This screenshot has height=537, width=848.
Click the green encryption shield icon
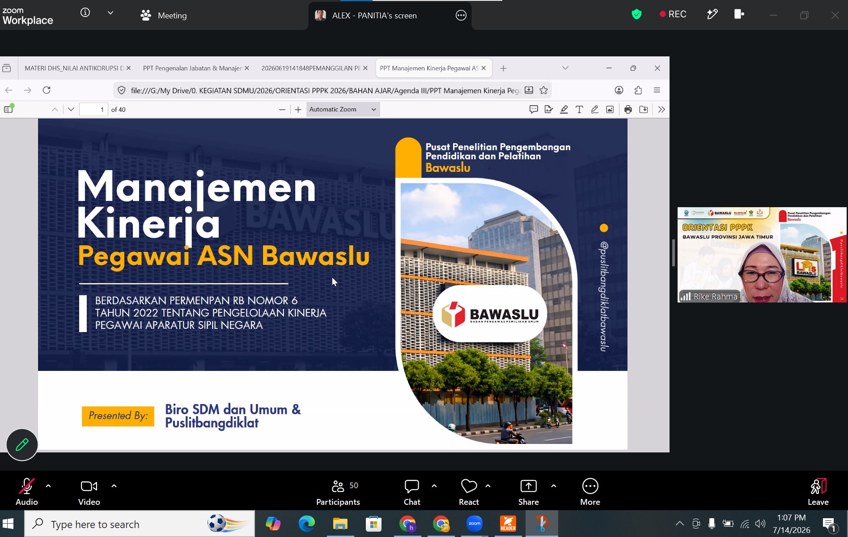636,14
